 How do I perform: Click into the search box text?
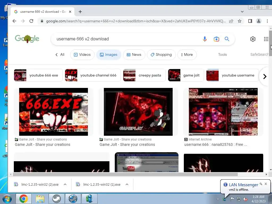[x=83, y=39]
